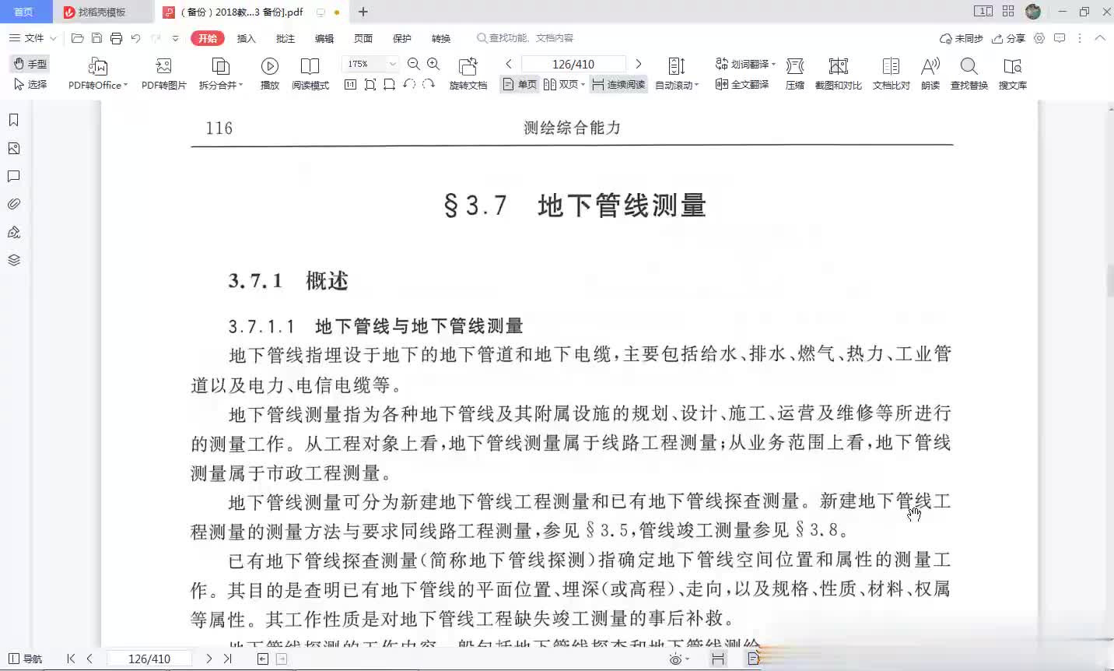This screenshot has width=1114, height=671.
Task: Toggle 连续阅读 continuous reading mode
Action: click(618, 84)
